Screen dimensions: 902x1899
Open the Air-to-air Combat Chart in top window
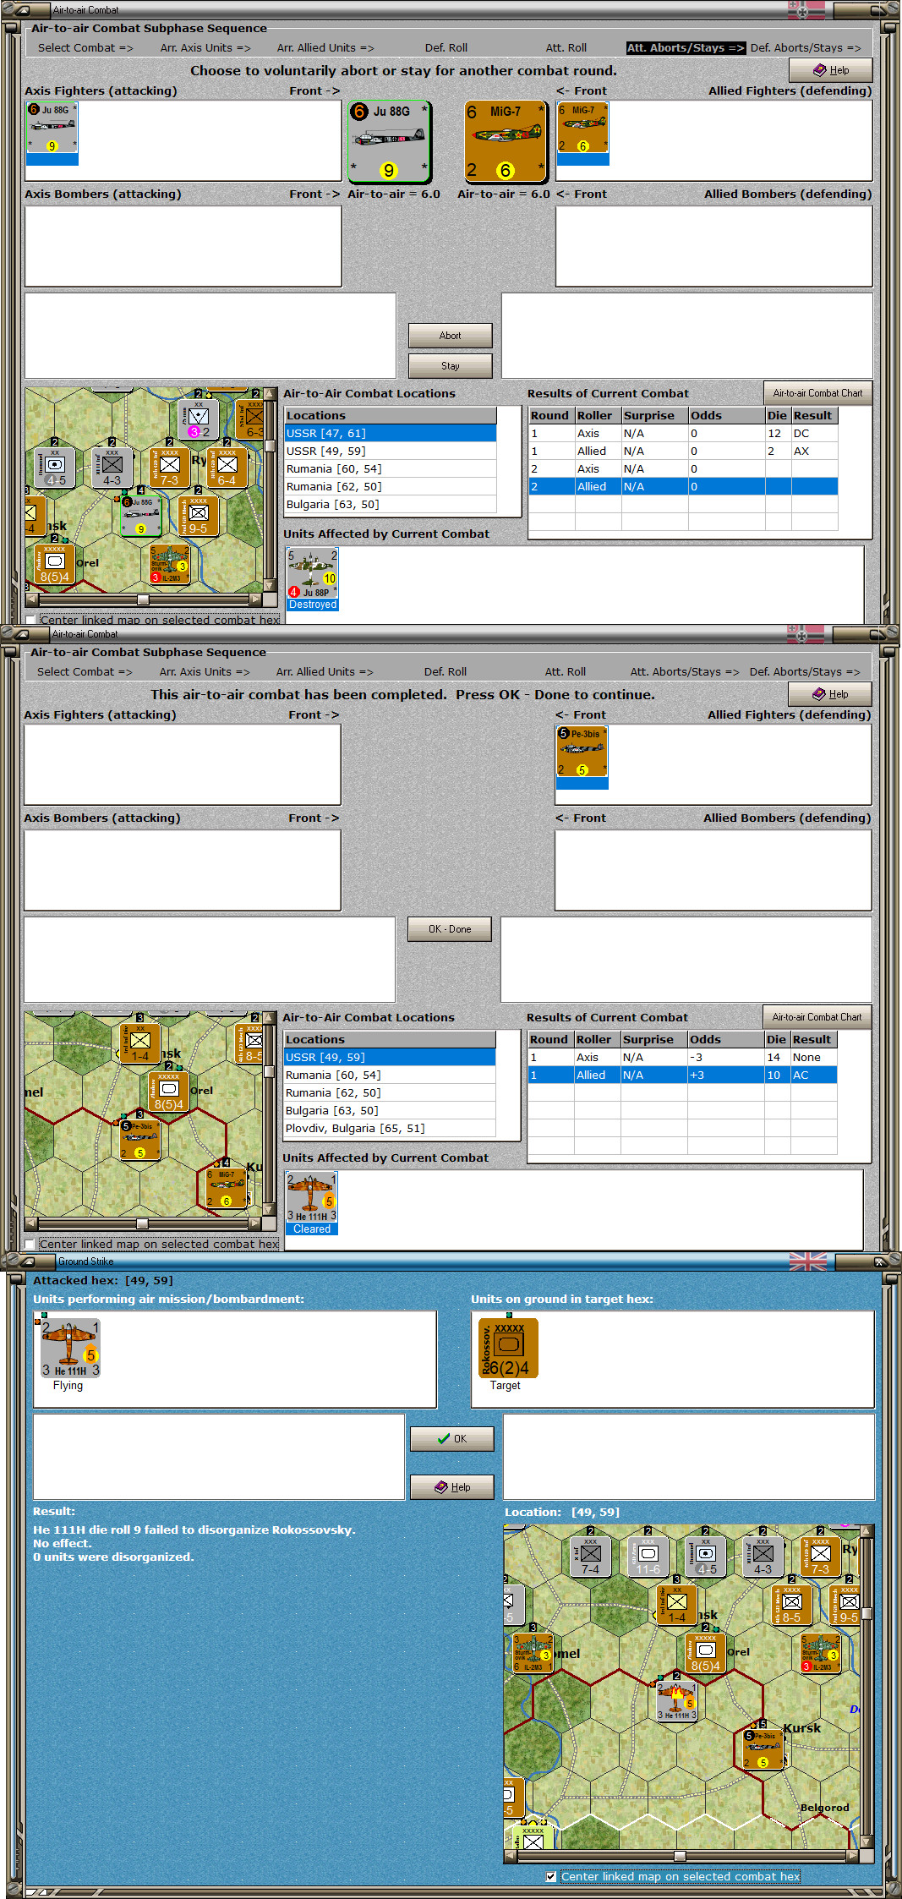817,393
